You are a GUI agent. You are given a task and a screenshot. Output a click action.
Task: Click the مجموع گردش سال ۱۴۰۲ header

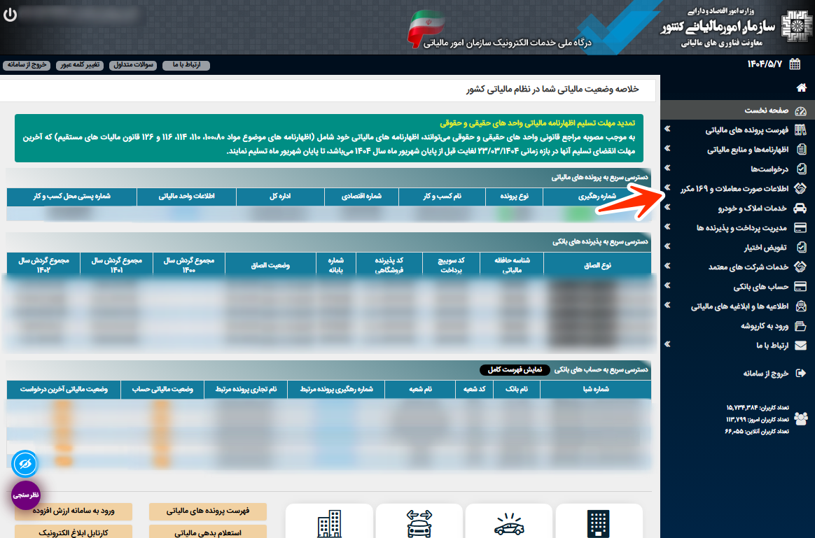coord(43,265)
